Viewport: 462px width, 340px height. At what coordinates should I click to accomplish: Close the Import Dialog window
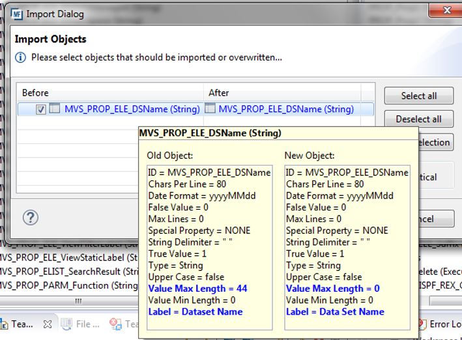446,10
